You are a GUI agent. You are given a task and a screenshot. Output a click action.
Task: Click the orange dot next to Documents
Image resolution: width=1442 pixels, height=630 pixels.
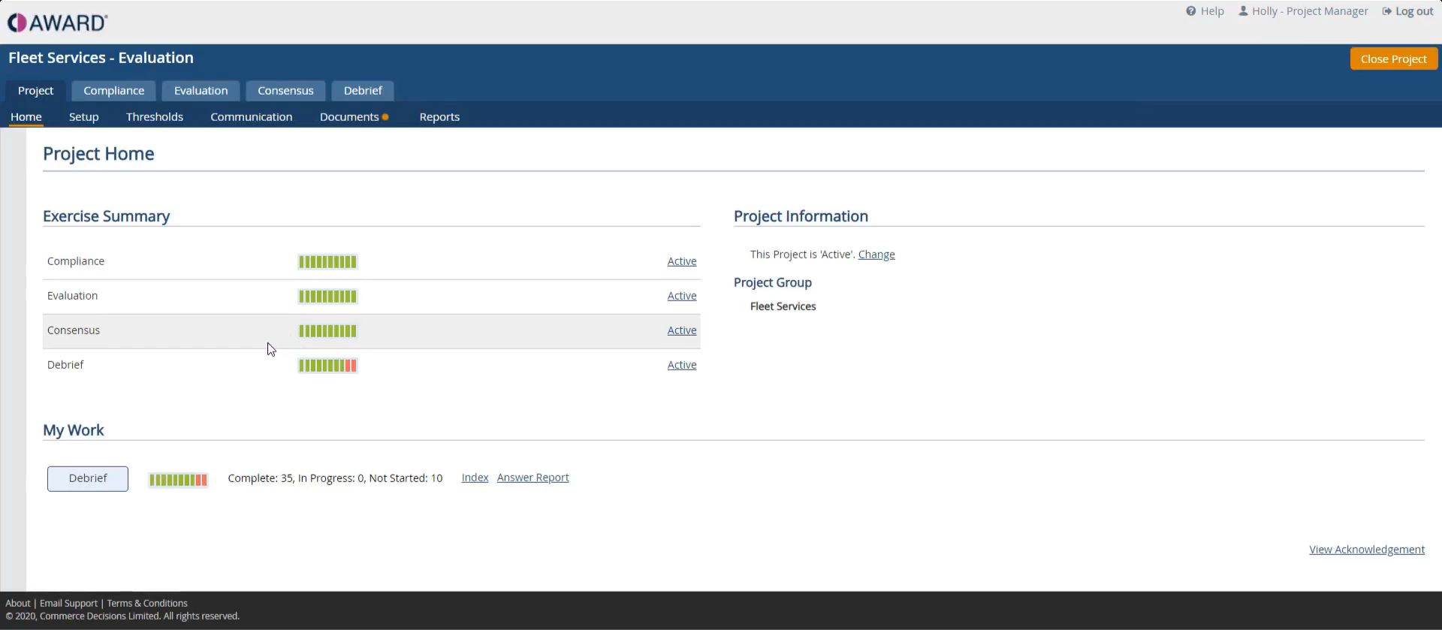(x=385, y=117)
